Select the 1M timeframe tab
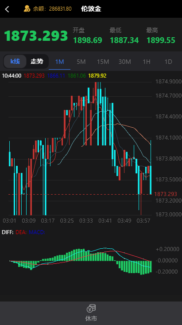The image size is (182, 325). click(59, 62)
